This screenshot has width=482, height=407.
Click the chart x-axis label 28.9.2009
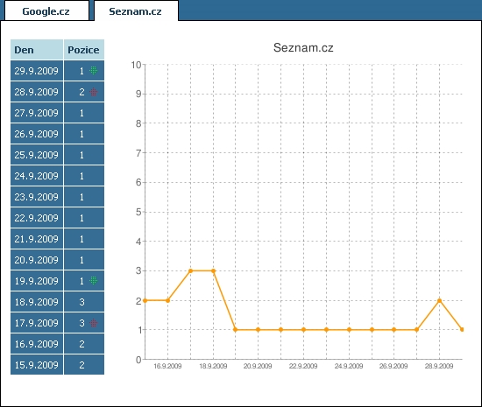439,366
